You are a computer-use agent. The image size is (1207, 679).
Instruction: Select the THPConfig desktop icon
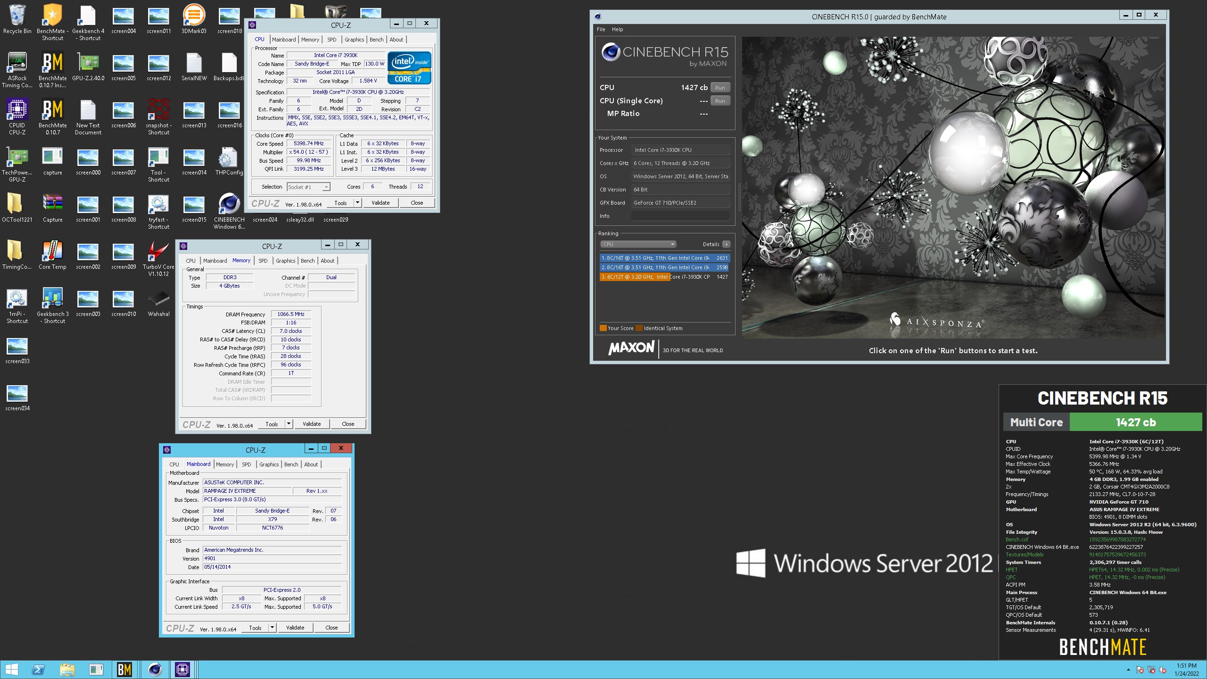229,161
